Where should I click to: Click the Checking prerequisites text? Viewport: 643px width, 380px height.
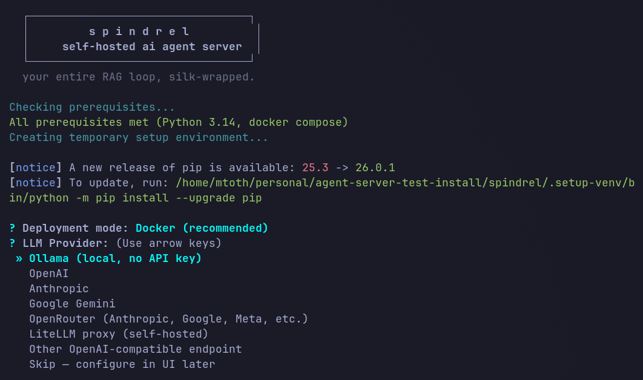click(x=91, y=106)
